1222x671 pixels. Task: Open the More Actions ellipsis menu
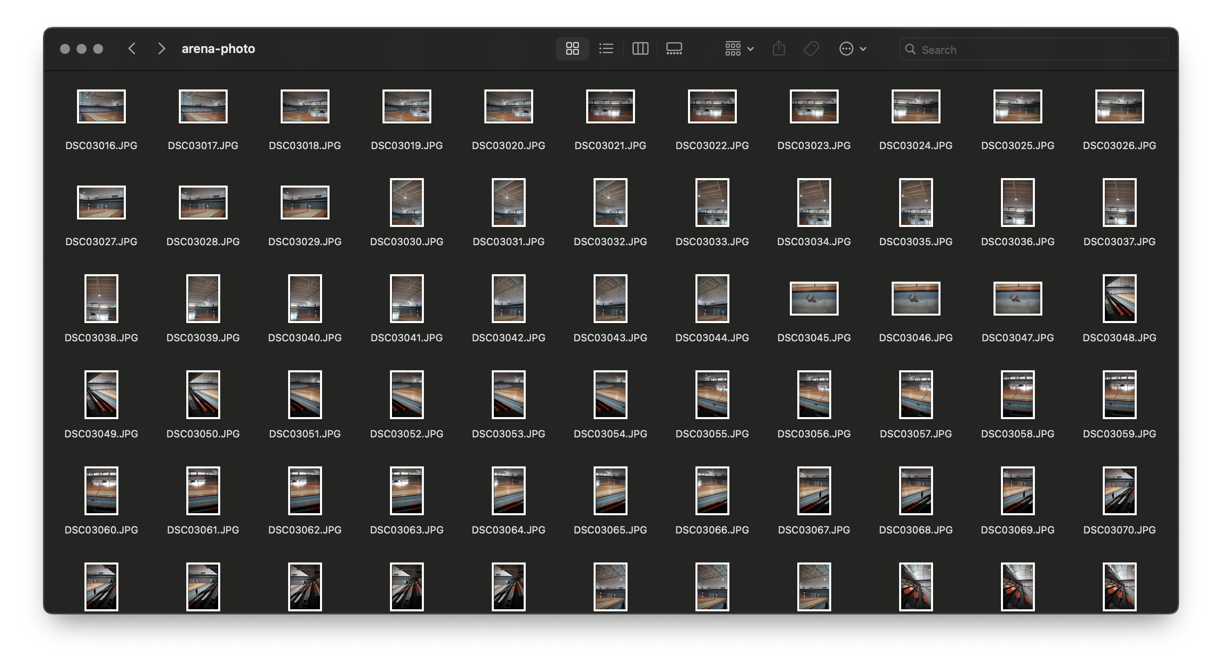[852, 49]
